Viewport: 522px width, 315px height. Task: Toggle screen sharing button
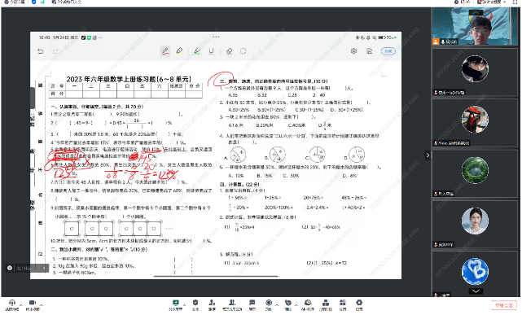(176, 304)
